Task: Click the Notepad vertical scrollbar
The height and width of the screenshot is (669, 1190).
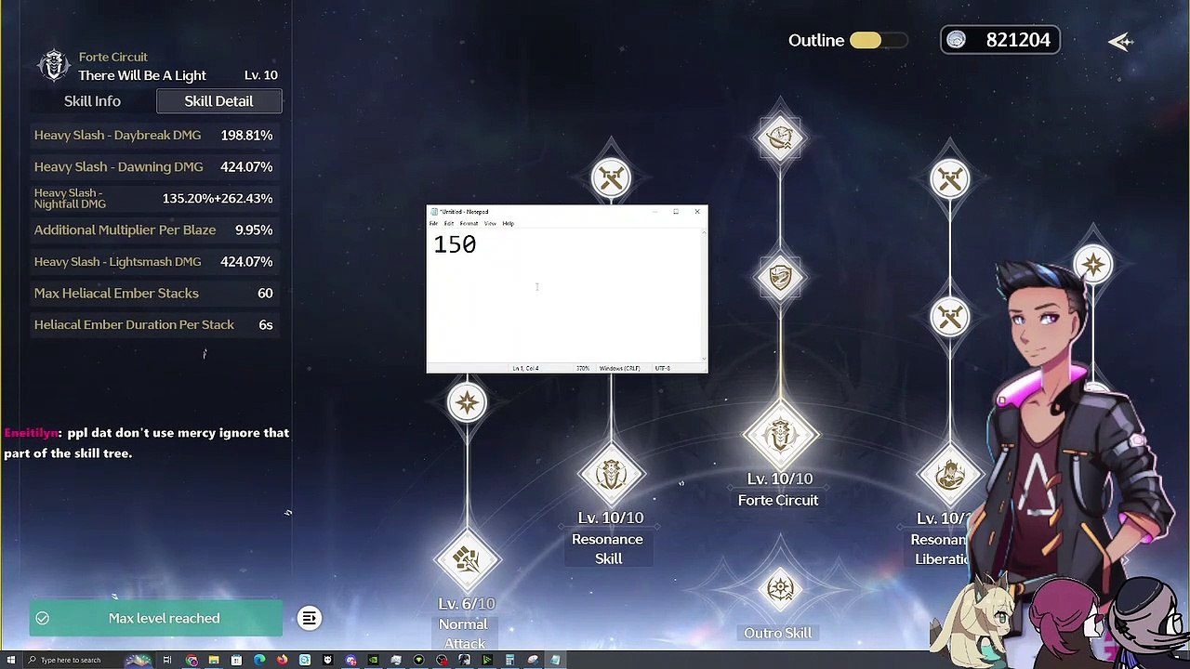Action: (x=704, y=295)
